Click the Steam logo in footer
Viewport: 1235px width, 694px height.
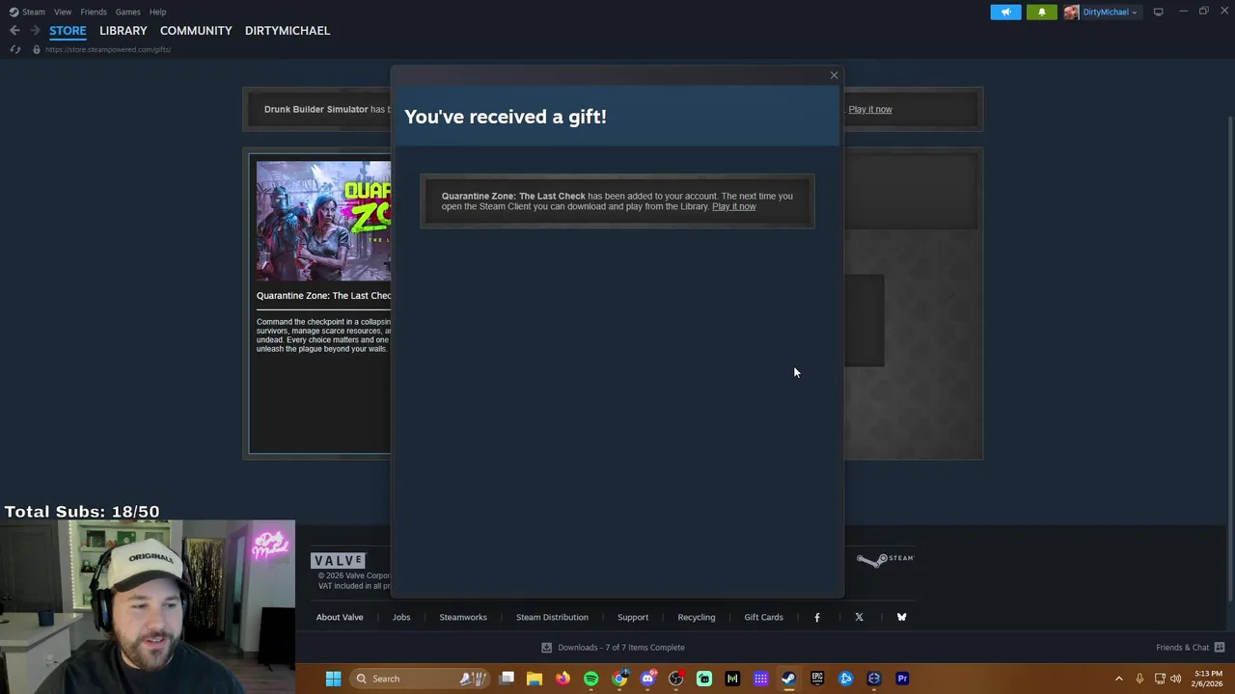885,559
